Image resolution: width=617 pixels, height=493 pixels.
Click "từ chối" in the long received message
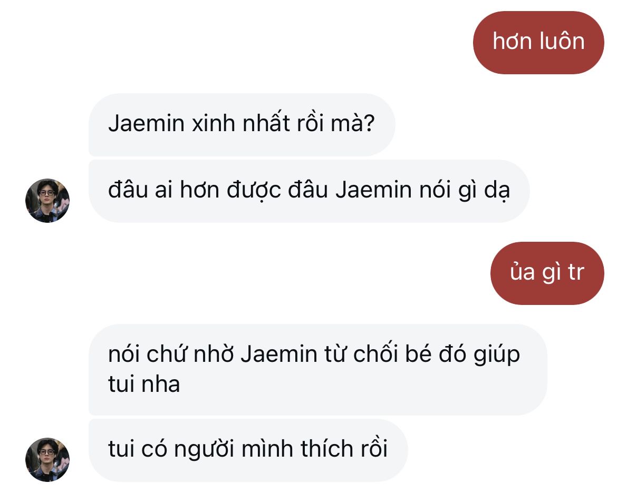pyautogui.click(x=362, y=354)
